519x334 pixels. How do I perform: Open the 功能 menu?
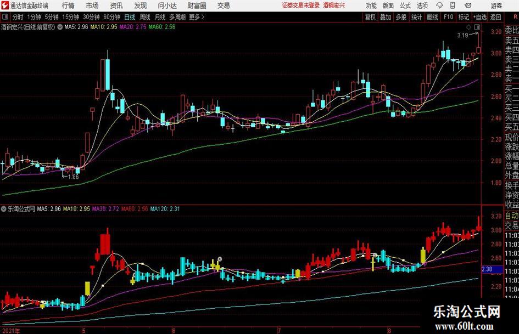pos(371,5)
